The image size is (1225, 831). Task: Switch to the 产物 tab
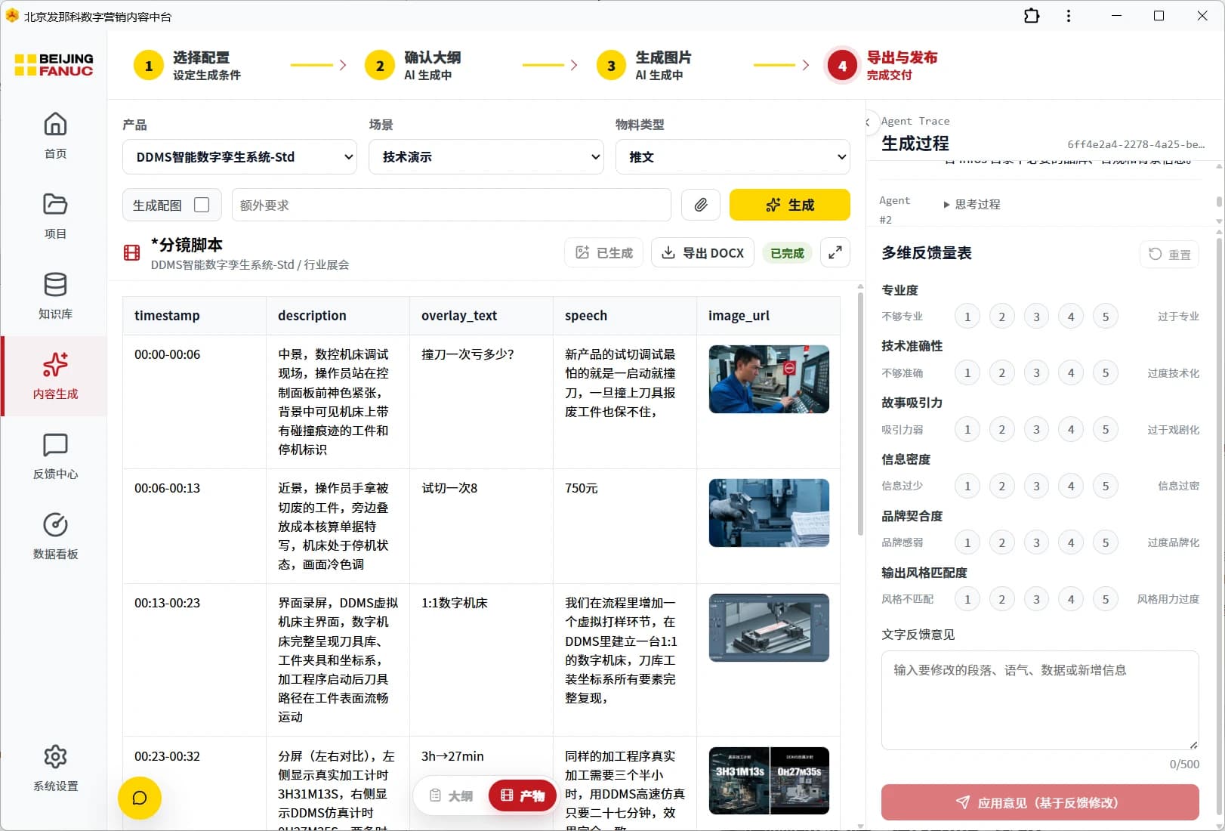click(x=523, y=795)
